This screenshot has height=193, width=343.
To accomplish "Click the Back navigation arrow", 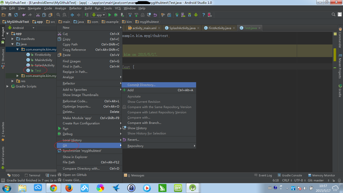I will tap(72, 15).
